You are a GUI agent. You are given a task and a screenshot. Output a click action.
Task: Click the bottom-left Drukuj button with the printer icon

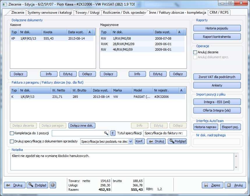tap(15, 185)
